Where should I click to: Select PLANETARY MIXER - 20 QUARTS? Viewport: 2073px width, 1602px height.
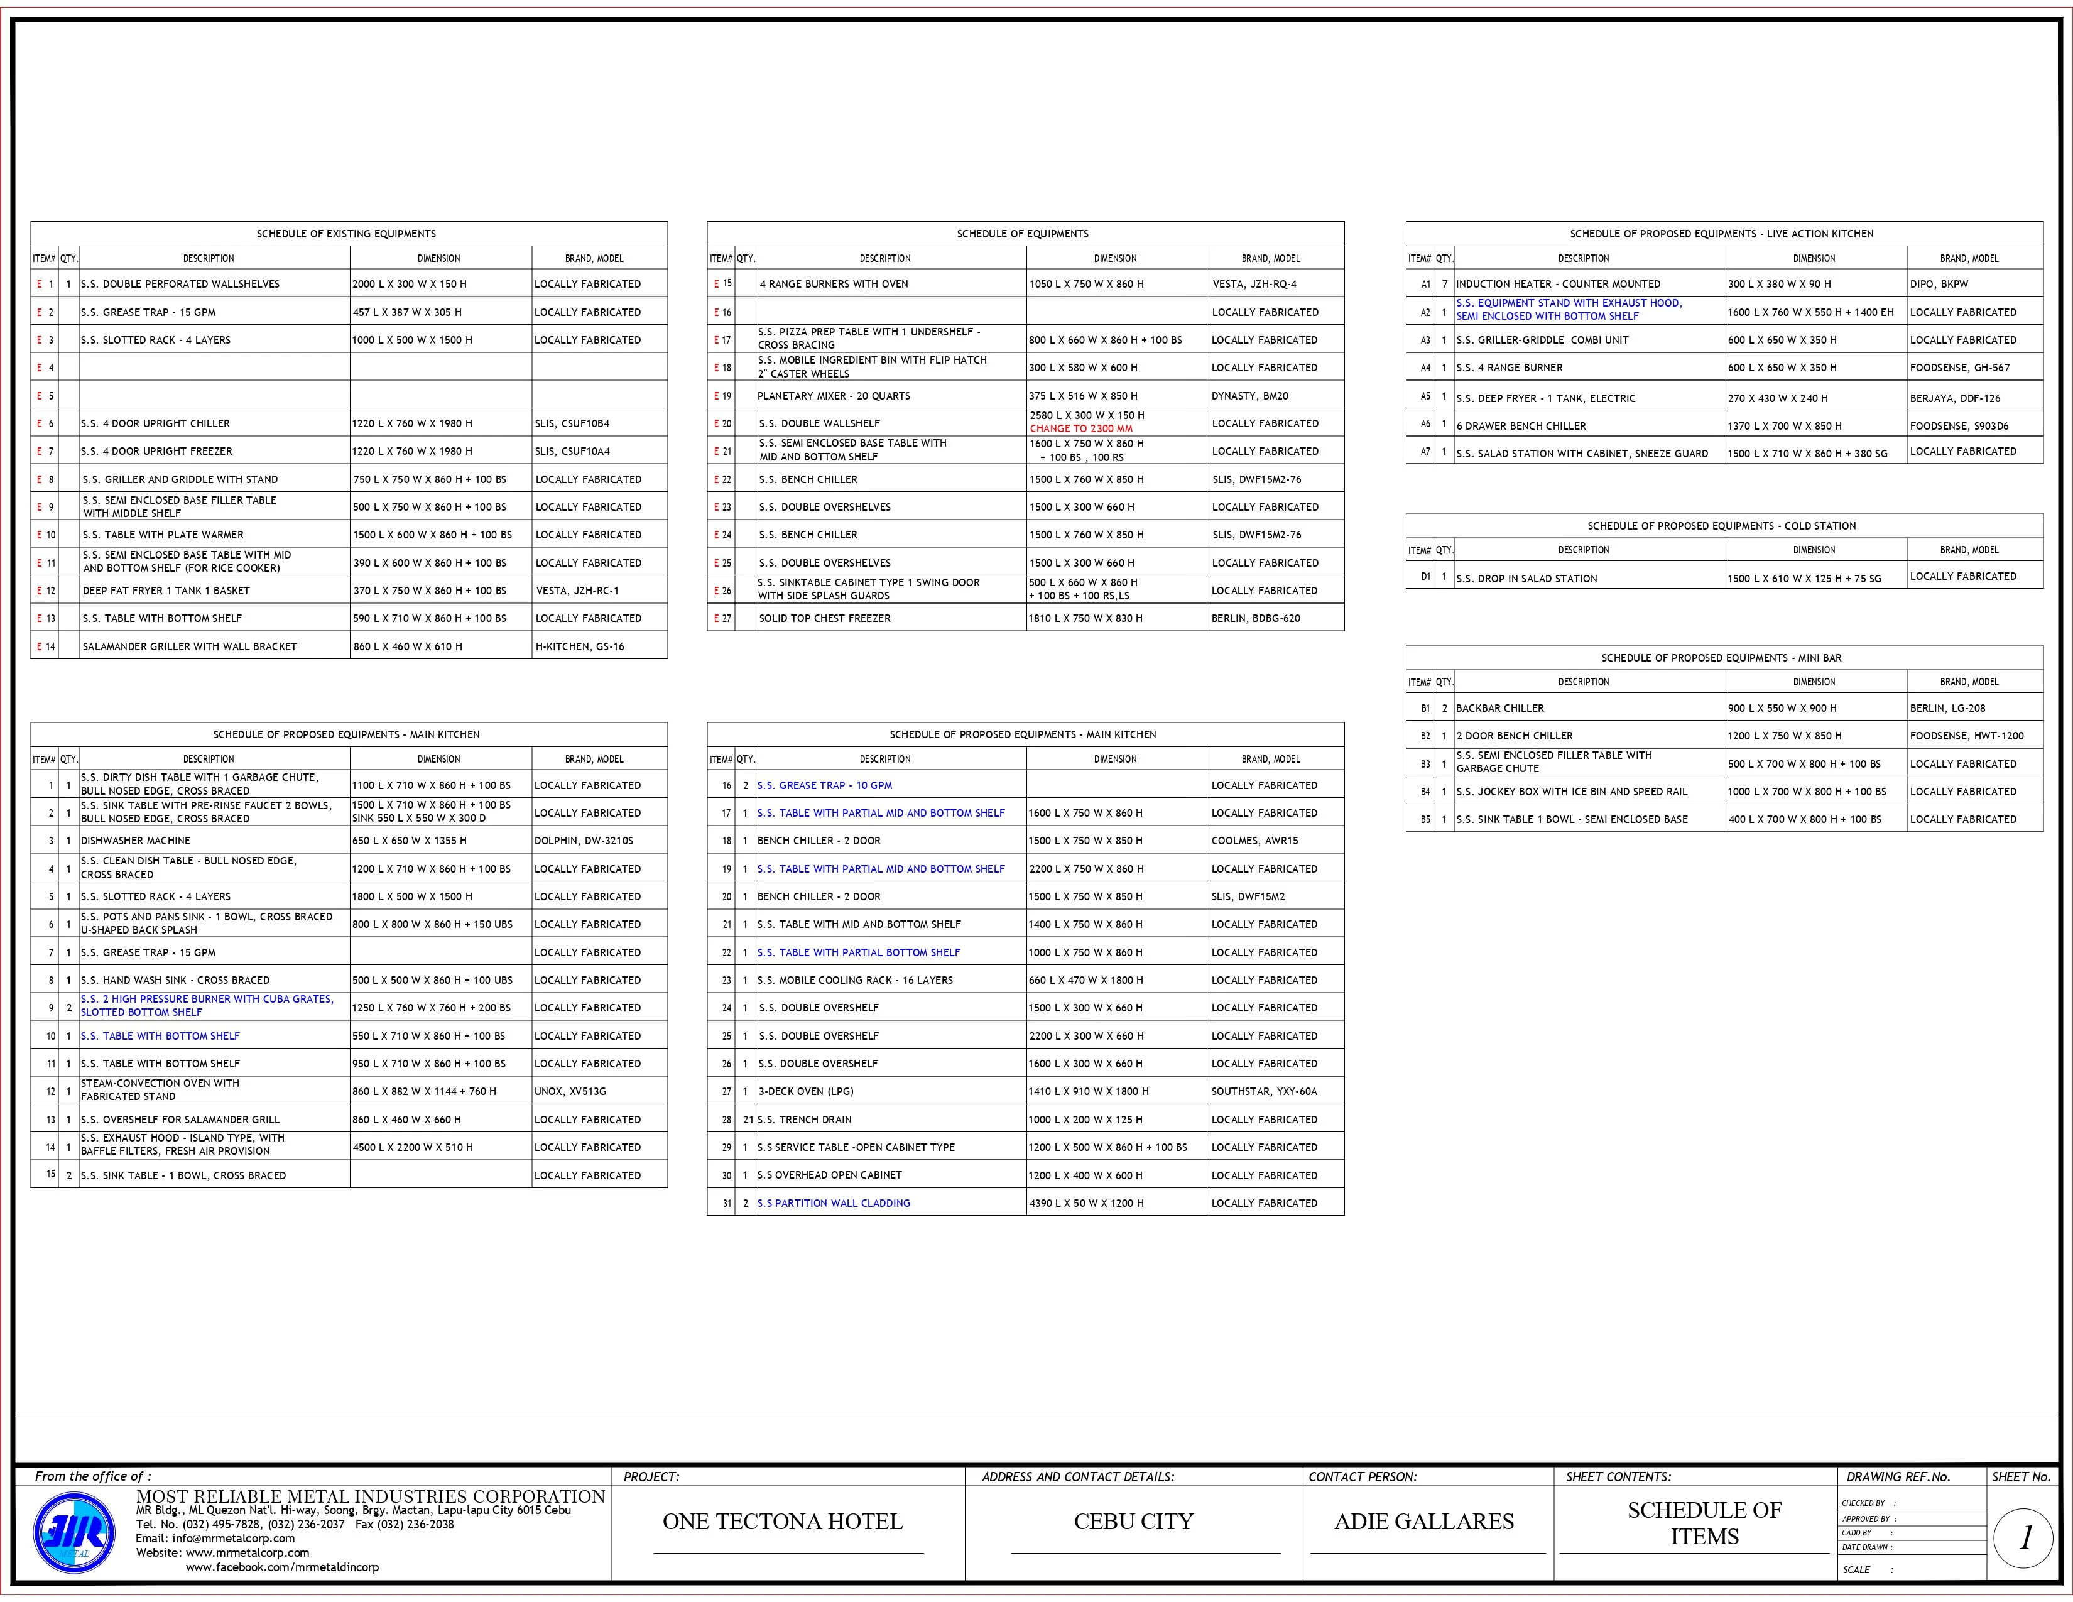point(834,396)
